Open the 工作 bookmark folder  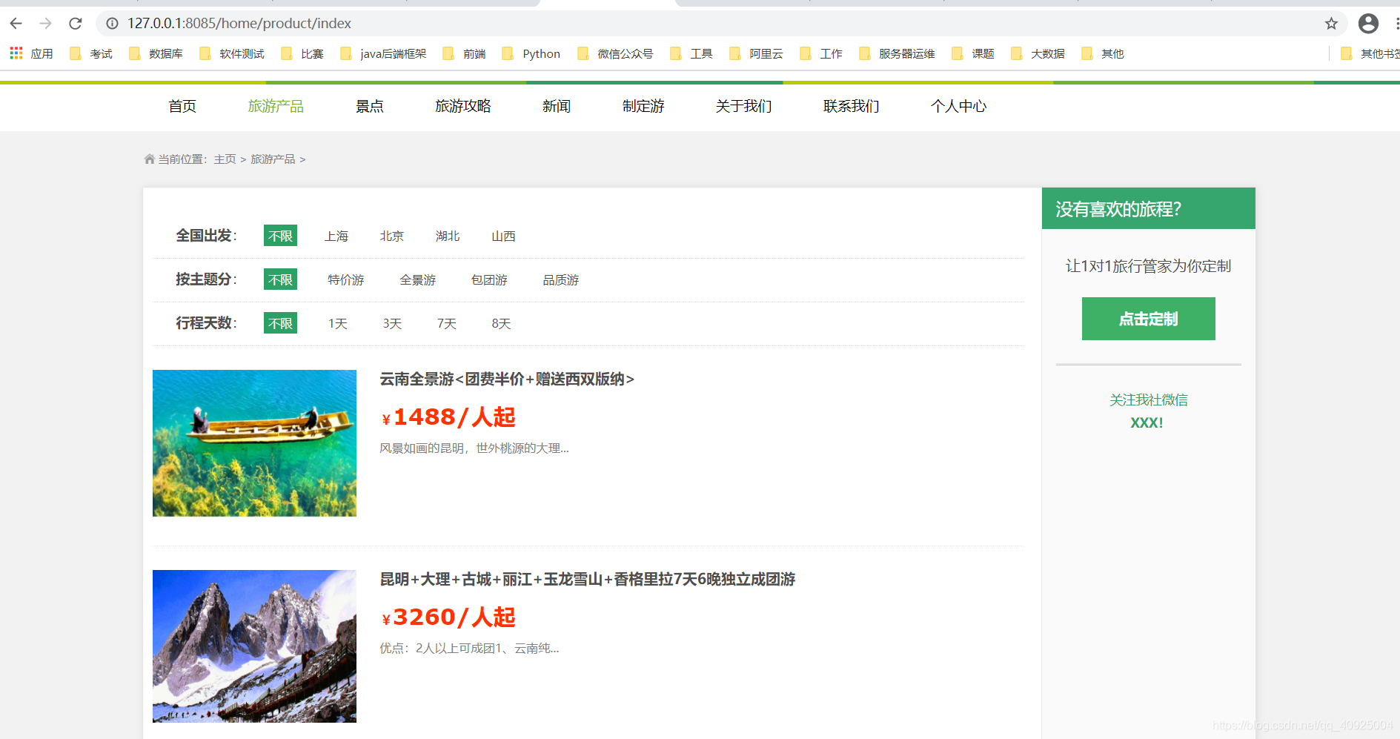pos(821,53)
